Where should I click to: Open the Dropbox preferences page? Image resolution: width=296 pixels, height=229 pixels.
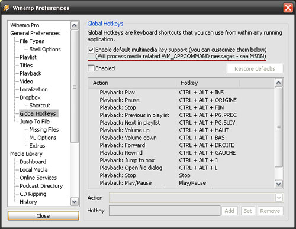(x=30, y=97)
